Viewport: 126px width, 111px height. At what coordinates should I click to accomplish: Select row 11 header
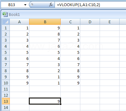point(6,89)
